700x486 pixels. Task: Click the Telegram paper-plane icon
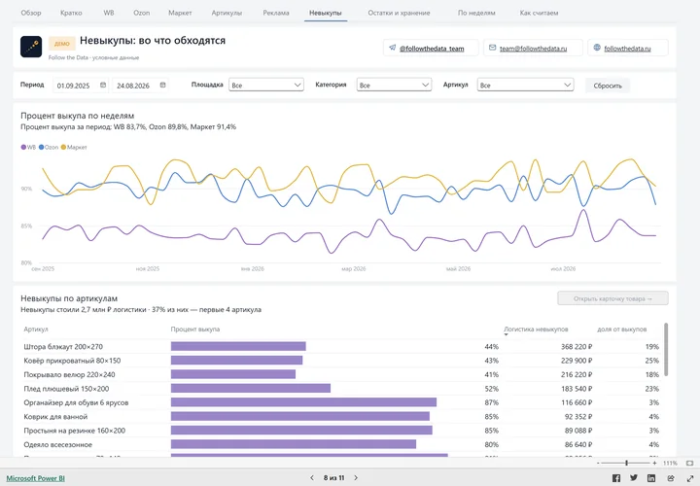pos(393,48)
